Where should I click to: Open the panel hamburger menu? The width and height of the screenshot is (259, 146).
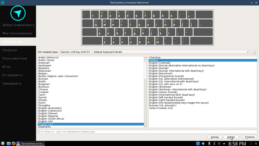[256, 143]
